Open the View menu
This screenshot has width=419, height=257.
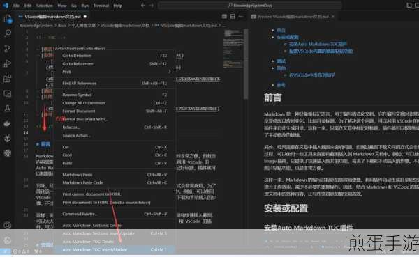(x=61, y=6)
